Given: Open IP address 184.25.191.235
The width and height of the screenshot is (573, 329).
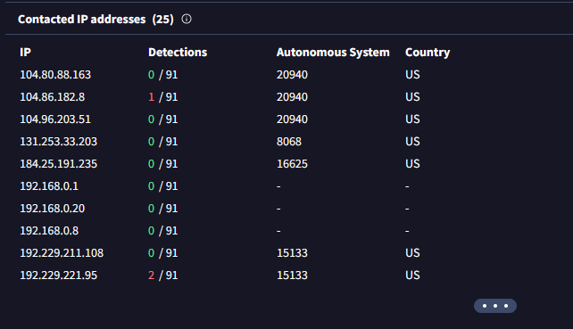Looking at the screenshot, I should [x=59, y=164].
